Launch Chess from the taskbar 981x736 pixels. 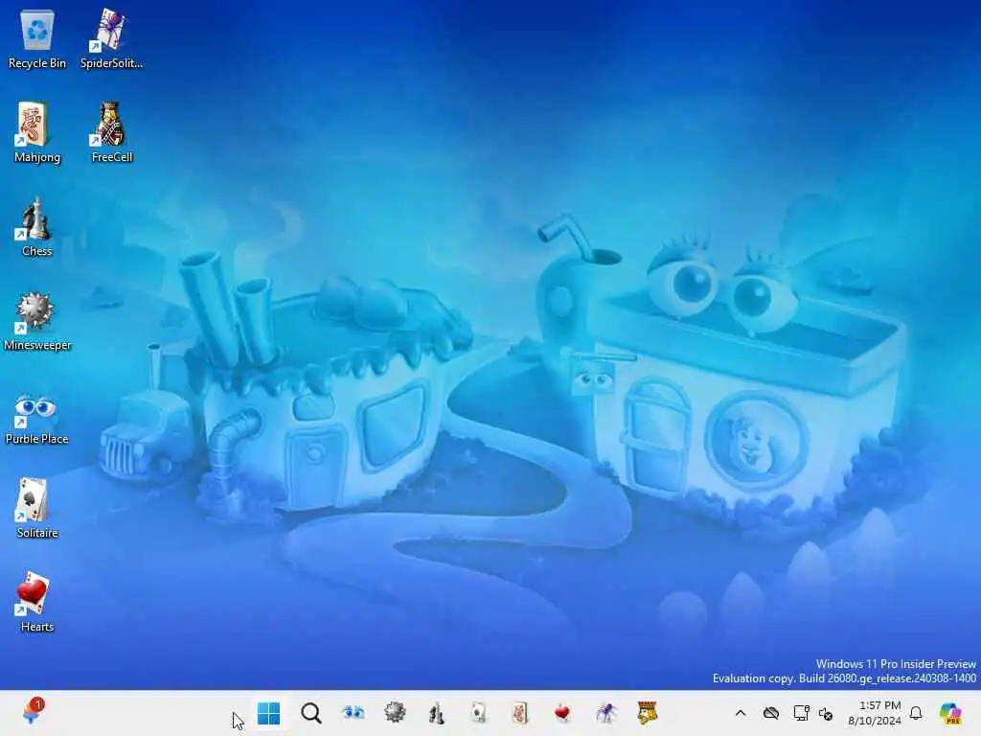pyautogui.click(x=437, y=713)
